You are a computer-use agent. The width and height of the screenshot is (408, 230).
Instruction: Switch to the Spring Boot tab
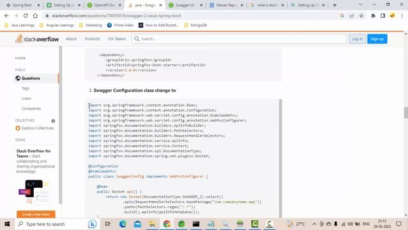click(x=22, y=5)
